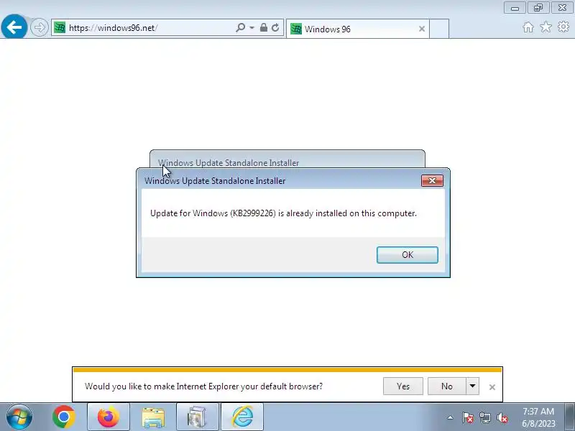Restore down the Internet Explorer window
Viewport: 575px width, 431px height.
[x=538, y=8]
